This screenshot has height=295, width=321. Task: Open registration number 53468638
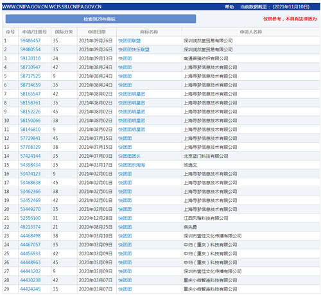30,183
